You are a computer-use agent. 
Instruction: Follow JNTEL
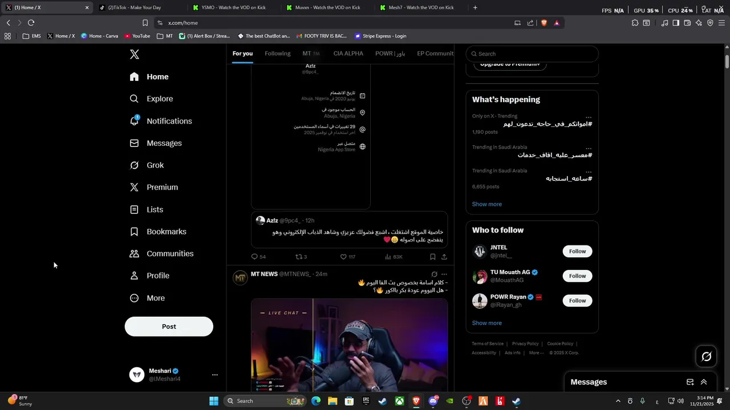pos(577,252)
